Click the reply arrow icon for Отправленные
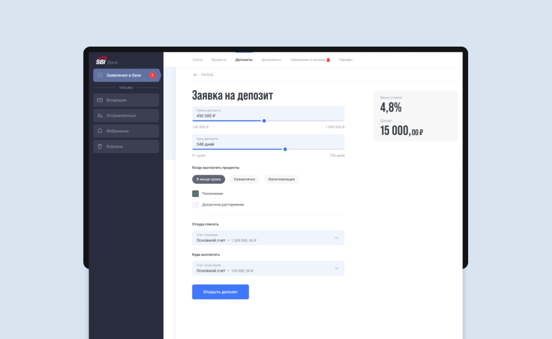 (100, 115)
